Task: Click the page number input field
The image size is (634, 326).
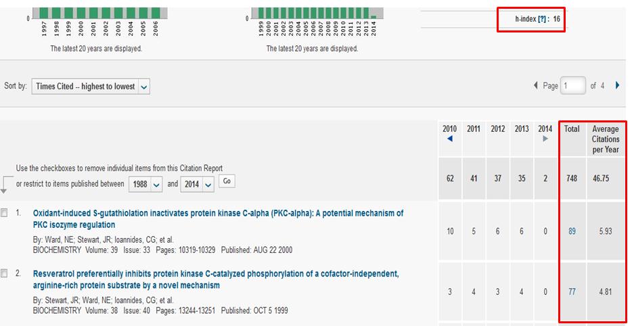Action: pos(572,86)
